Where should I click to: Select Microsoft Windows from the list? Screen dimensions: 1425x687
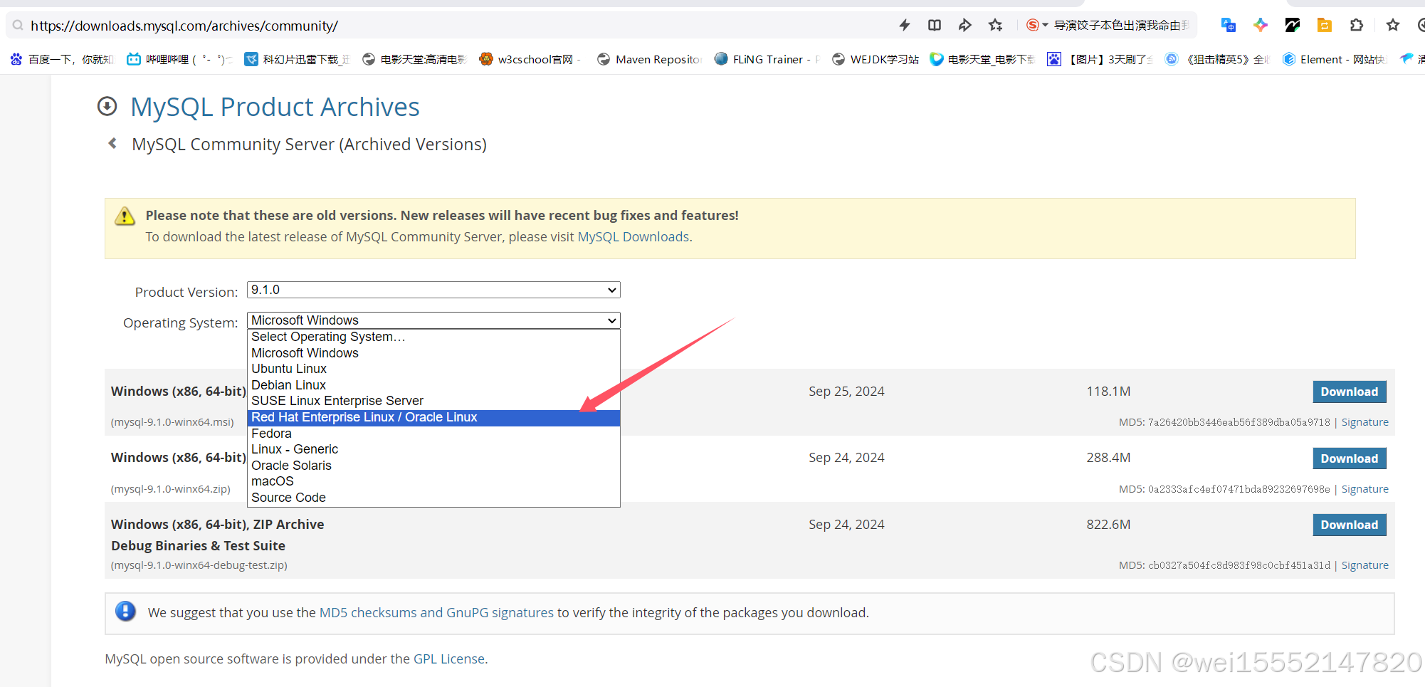click(433, 353)
